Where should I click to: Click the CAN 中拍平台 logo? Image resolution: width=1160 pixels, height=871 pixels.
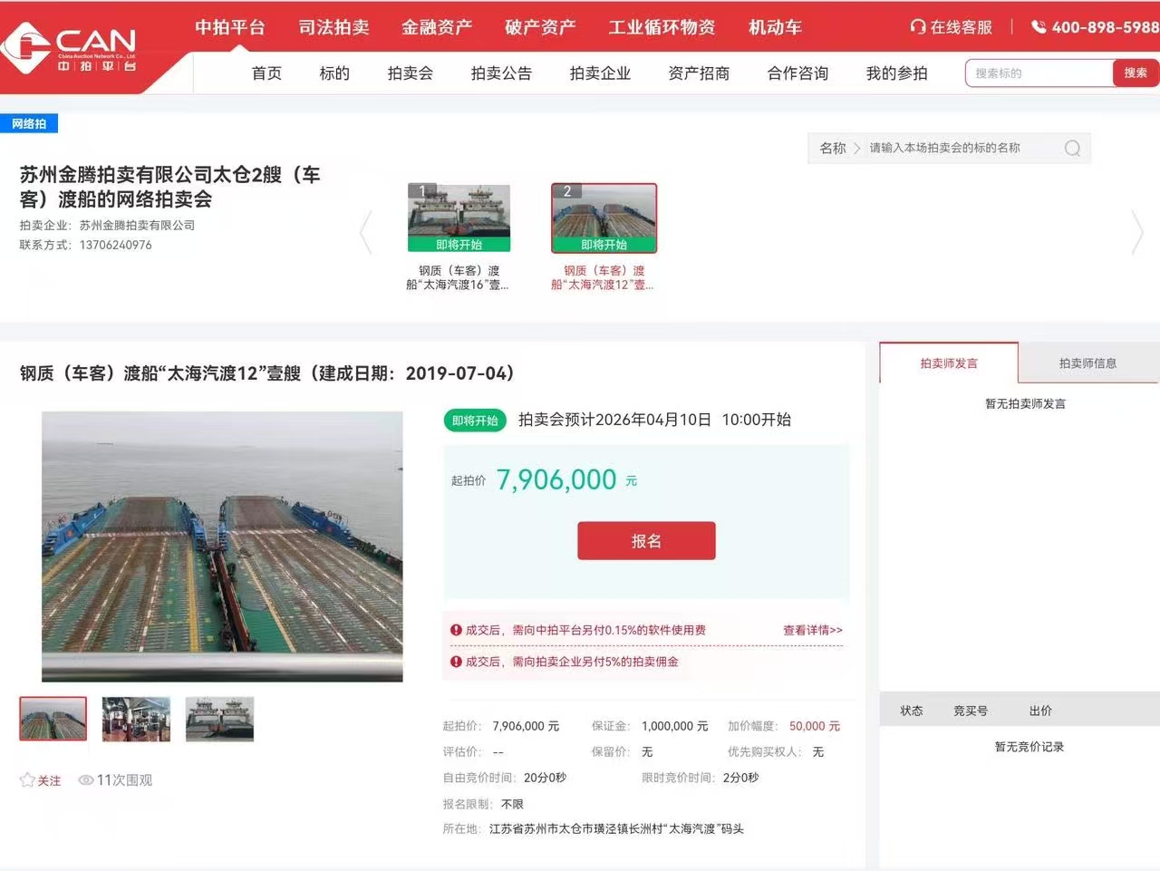click(x=71, y=47)
